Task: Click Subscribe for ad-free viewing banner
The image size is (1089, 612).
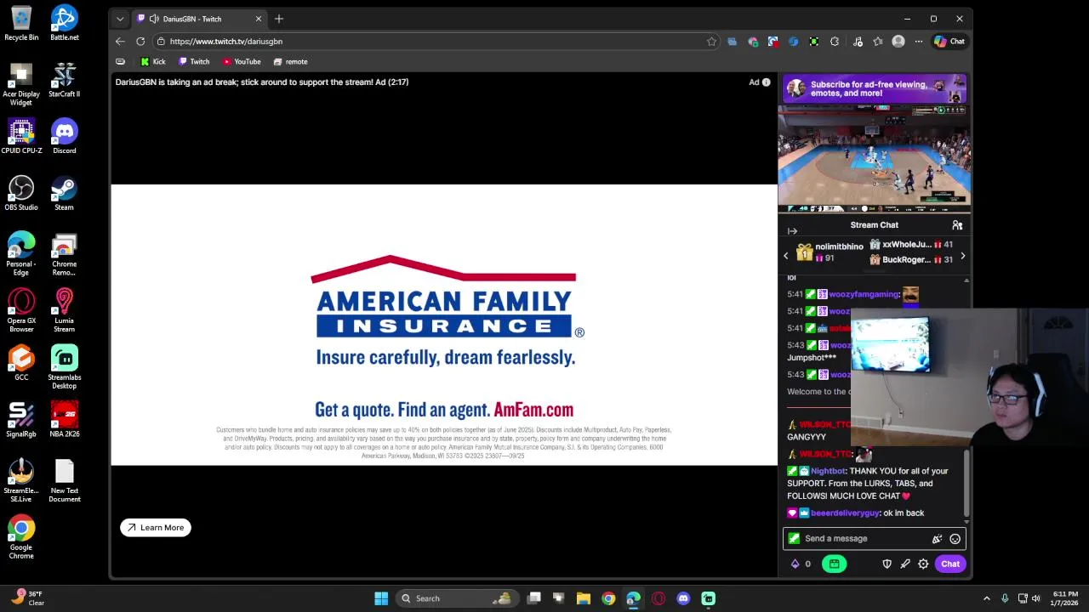Action: coord(874,88)
